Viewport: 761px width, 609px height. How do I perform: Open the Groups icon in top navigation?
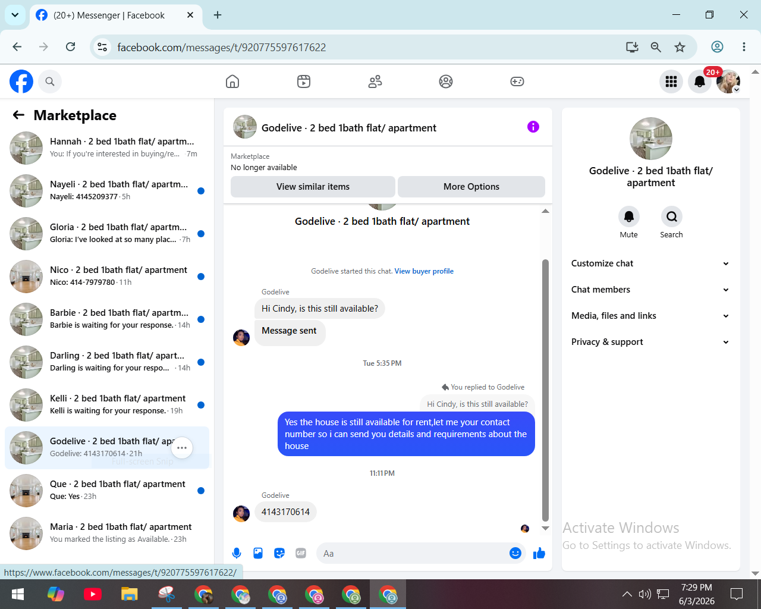point(446,81)
